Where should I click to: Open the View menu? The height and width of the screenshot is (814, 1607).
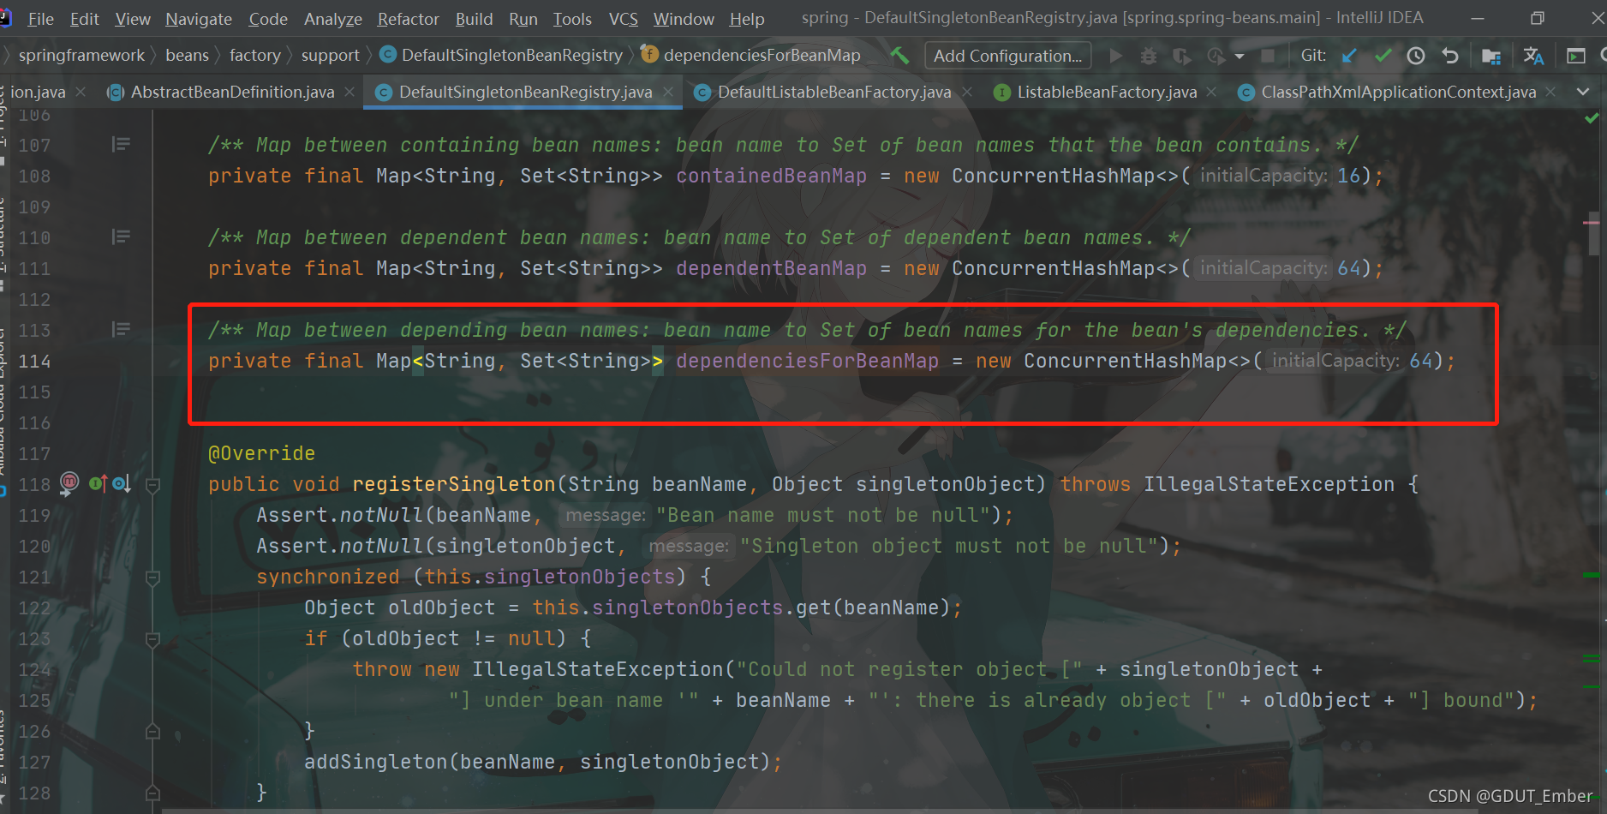133,19
